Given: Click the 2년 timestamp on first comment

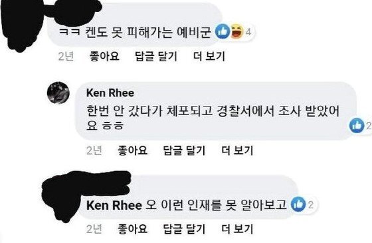Looking at the screenshot, I should (66, 57).
